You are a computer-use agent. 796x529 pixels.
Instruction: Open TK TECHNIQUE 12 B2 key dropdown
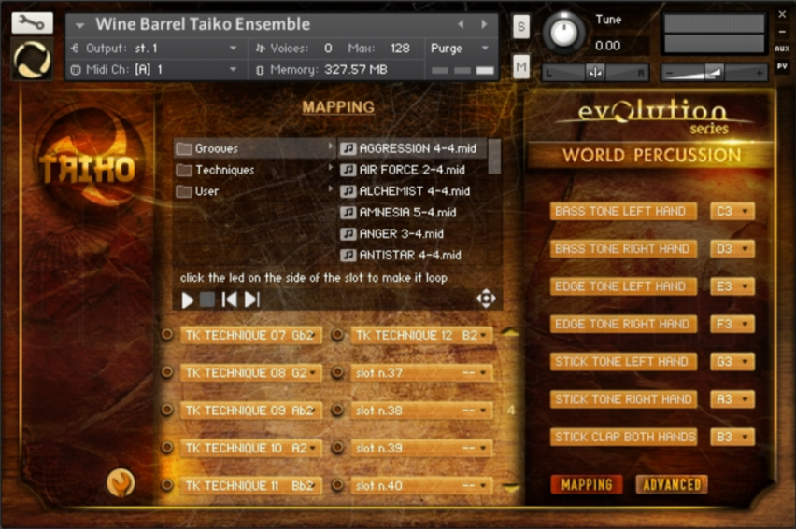point(422,335)
